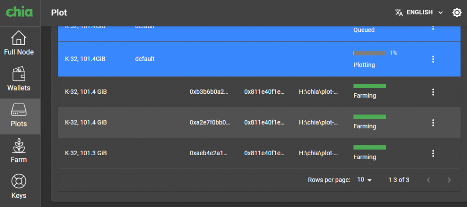This screenshot has width=467, height=207.
Task: Click the Chia logo
Action: pyautogui.click(x=19, y=12)
